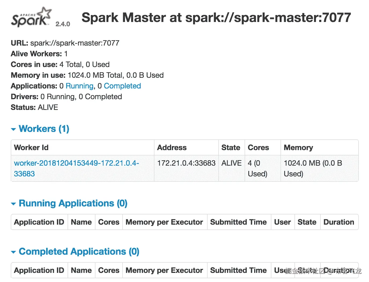This screenshot has height=282, width=369.
Task: Click the Completed Applications (0) heading
Action: click(x=79, y=251)
